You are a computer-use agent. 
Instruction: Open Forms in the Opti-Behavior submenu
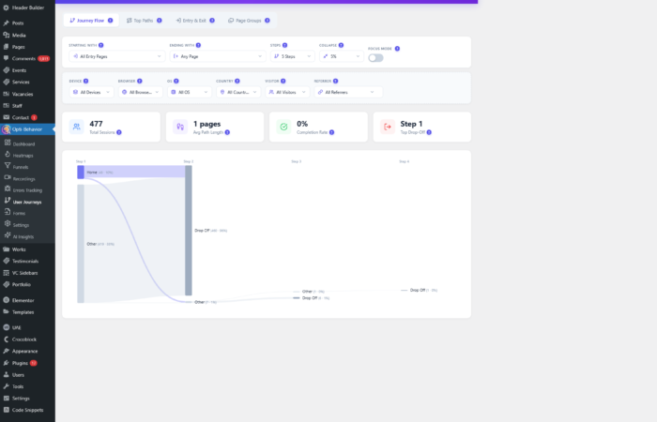[x=19, y=213]
